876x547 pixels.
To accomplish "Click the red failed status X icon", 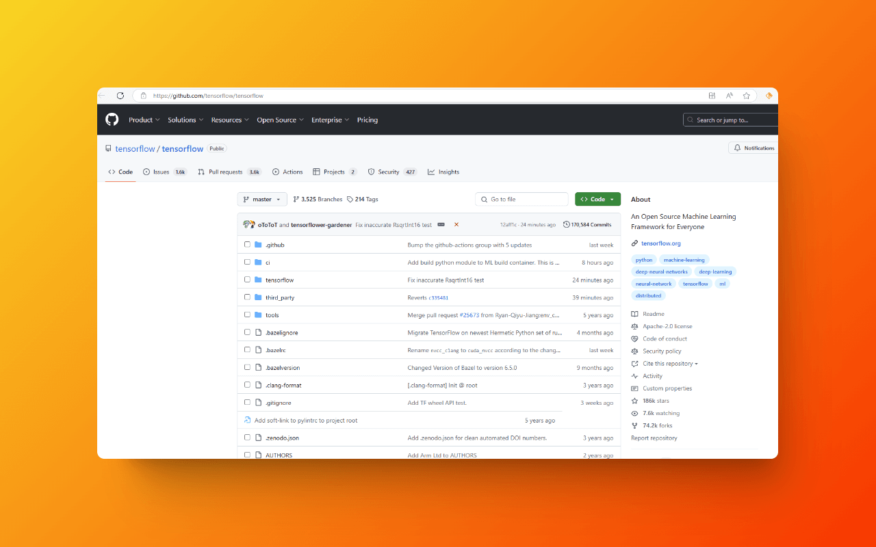I will (456, 224).
